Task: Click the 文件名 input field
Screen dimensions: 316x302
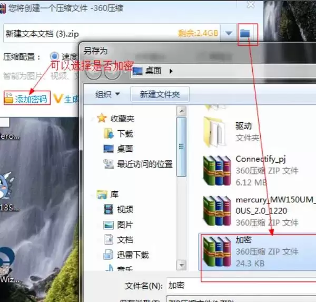Action: 241,285
